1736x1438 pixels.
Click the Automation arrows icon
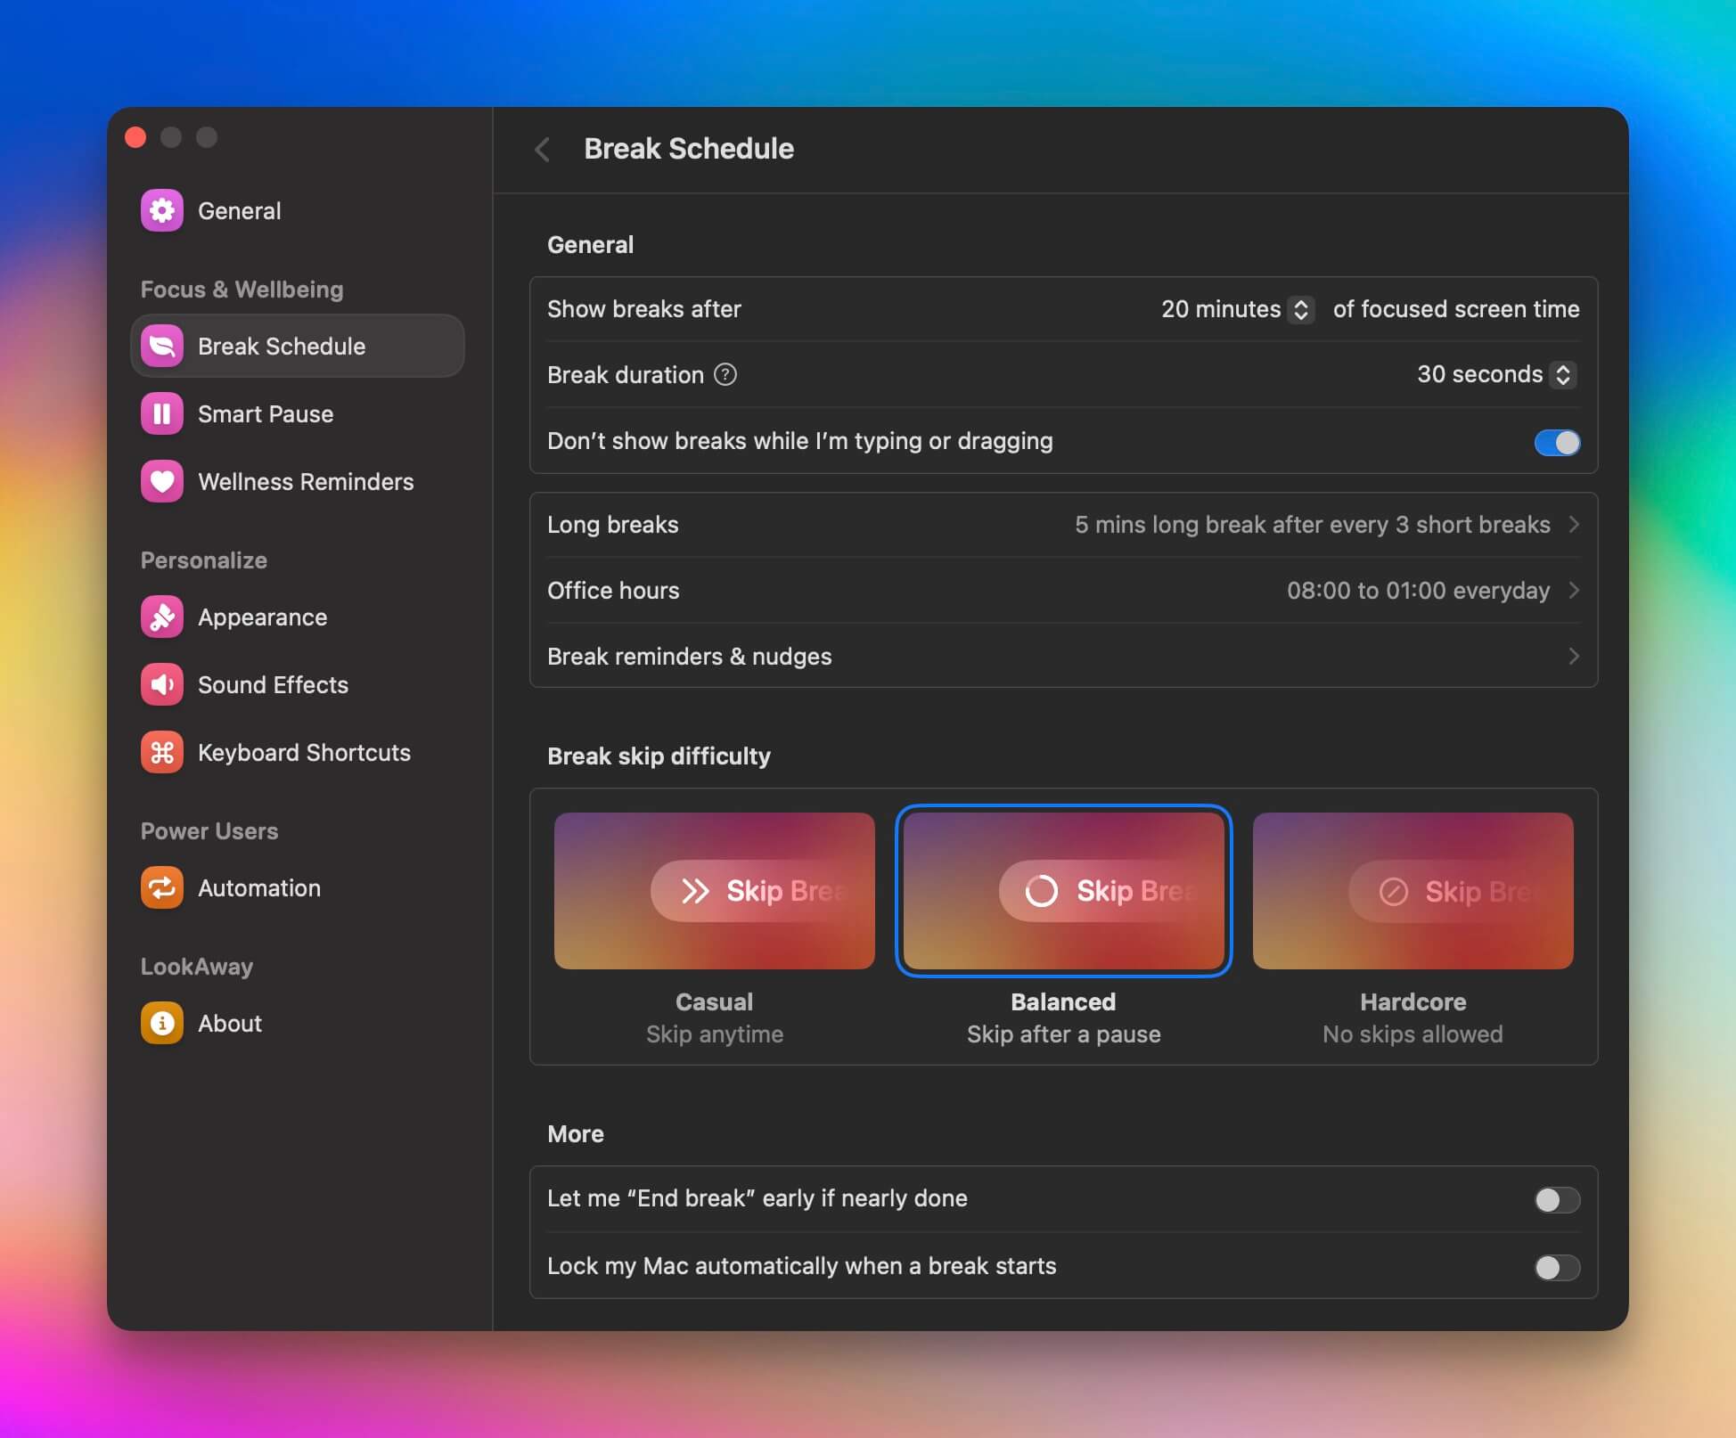161,887
